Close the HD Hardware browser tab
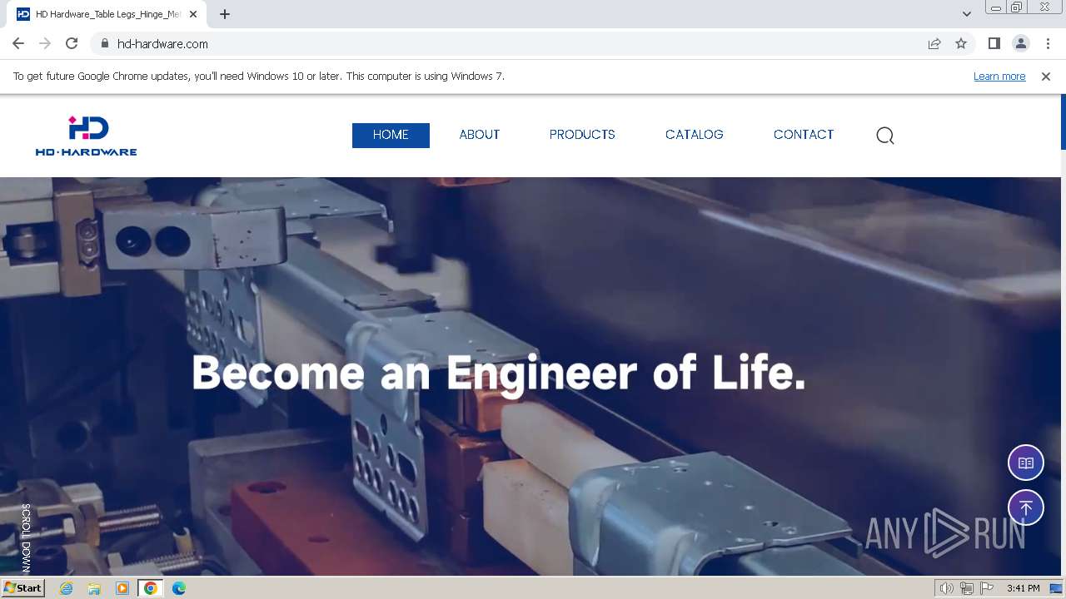1066x599 pixels. 193,14
